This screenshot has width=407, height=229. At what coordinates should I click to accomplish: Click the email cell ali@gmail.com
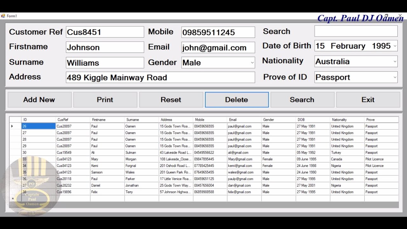pyautogui.click(x=244, y=153)
